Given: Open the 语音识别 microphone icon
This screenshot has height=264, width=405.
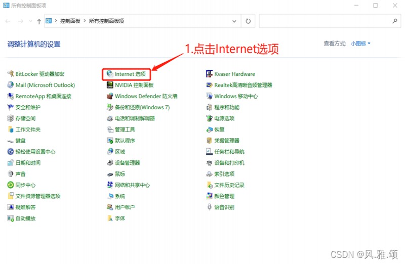Looking at the screenshot, I should (209, 207).
